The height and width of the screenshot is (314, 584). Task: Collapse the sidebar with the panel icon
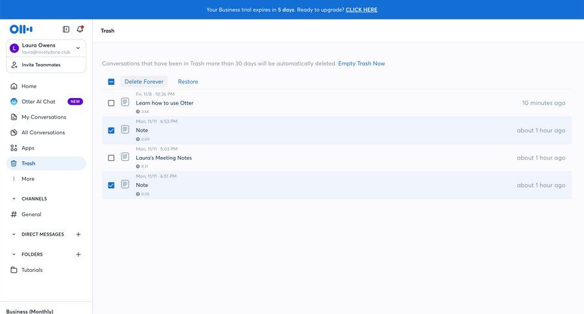pyautogui.click(x=66, y=29)
